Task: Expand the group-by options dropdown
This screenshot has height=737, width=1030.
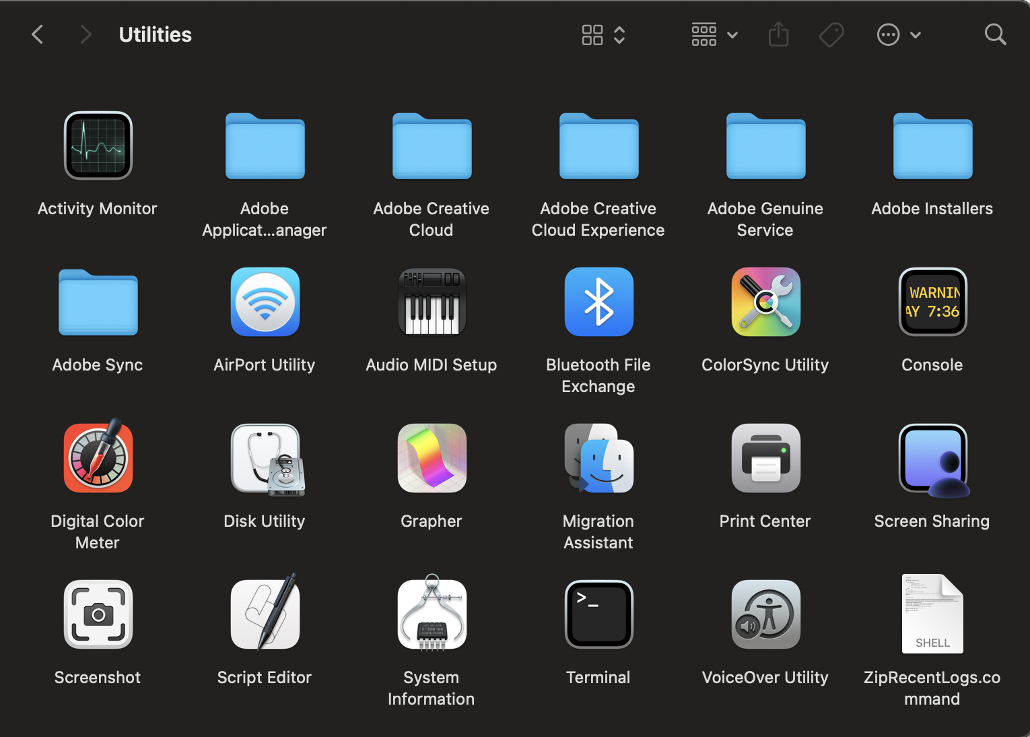Action: (x=714, y=35)
